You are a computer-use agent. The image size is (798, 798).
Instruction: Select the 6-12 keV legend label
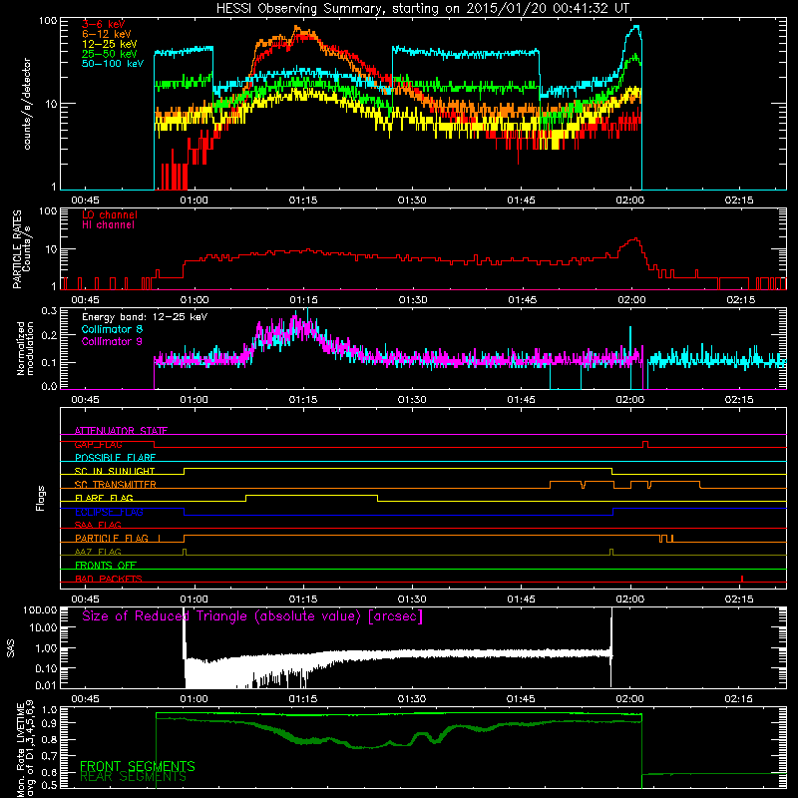[x=107, y=34]
